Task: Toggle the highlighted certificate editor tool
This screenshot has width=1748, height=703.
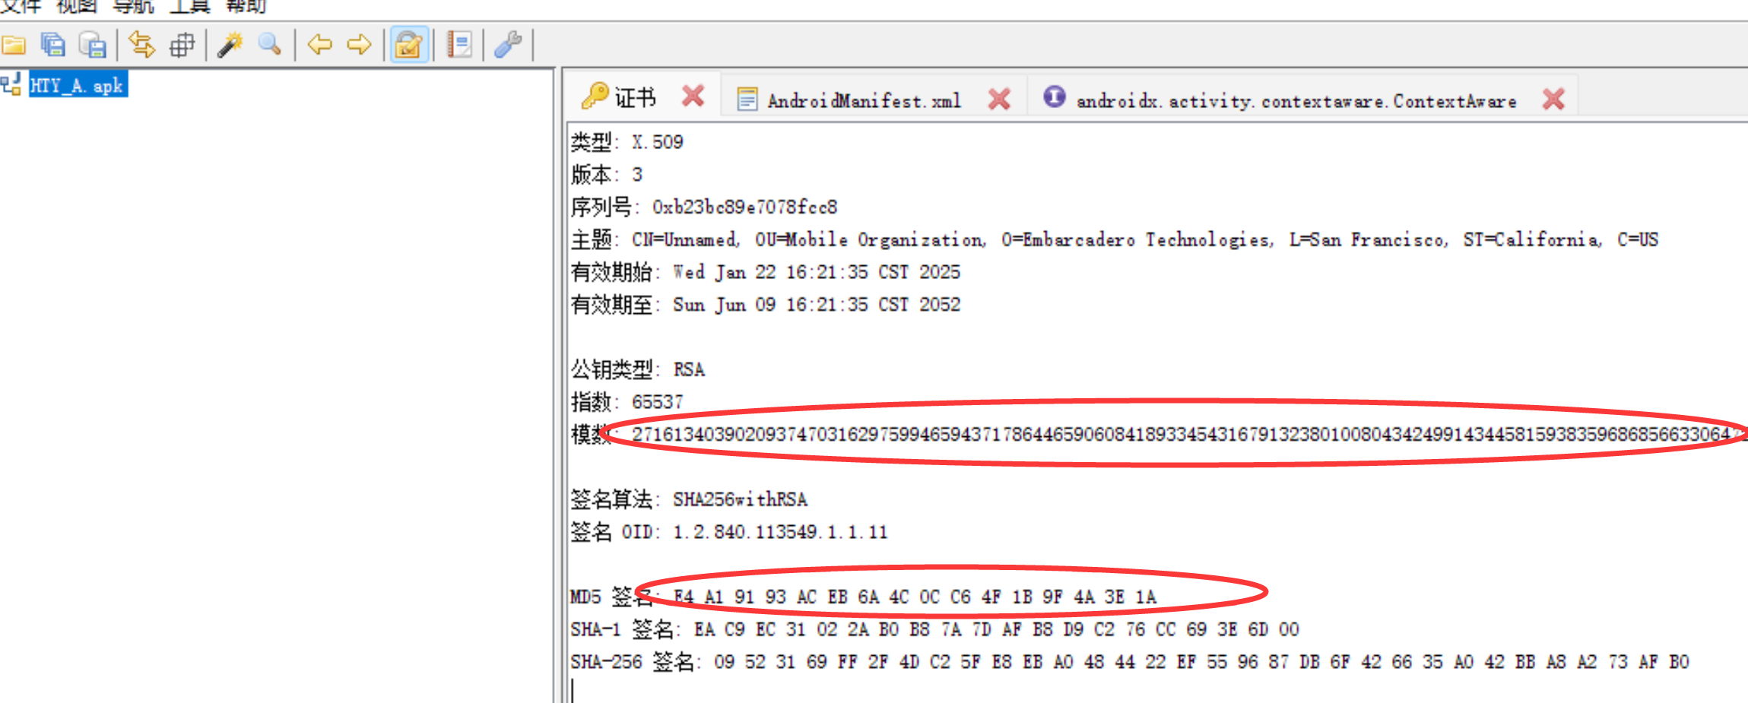Action: pos(408,44)
